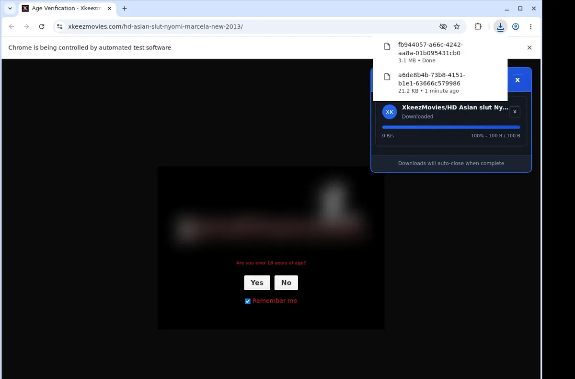
Task: Click the XkeezMovies download title
Action: 455,107
